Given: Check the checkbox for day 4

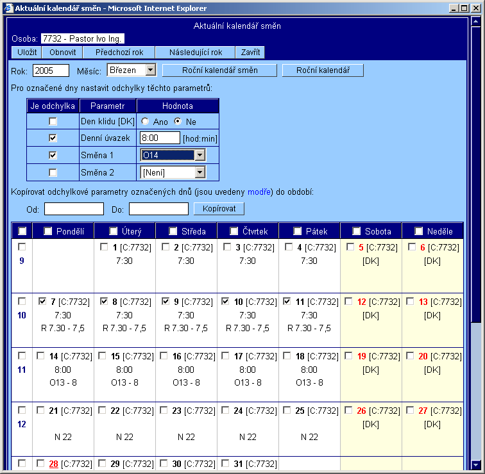Looking at the screenshot, I should pyautogui.click(x=289, y=247).
